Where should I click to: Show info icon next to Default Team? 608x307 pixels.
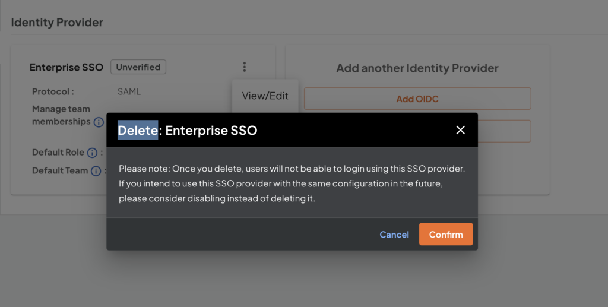(x=96, y=171)
